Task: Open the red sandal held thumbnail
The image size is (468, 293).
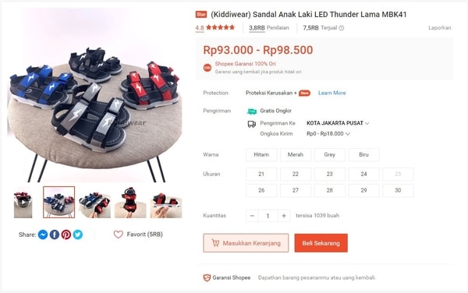Action: 130,203
